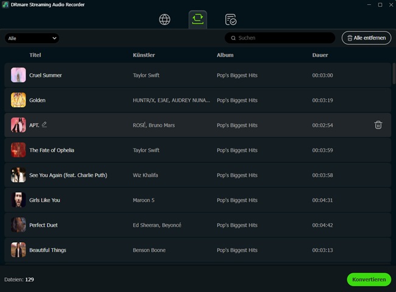Click the Beautiful Things title
The width and height of the screenshot is (396, 292).
click(48, 250)
